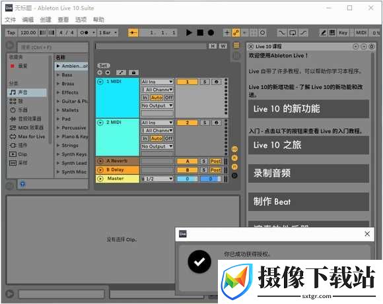The width and height of the screenshot is (383, 304).
Task: Toggle the track delay D button
Action: point(234,175)
